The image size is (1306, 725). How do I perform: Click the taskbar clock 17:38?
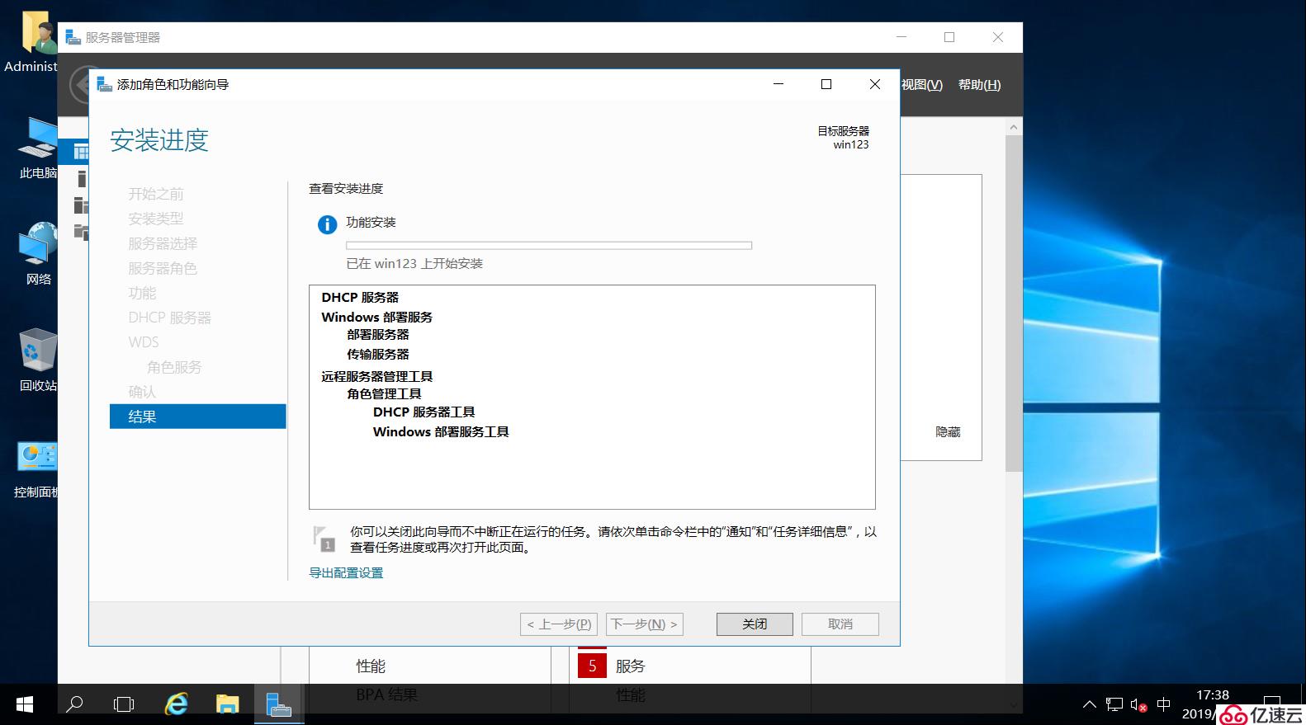tap(1213, 695)
